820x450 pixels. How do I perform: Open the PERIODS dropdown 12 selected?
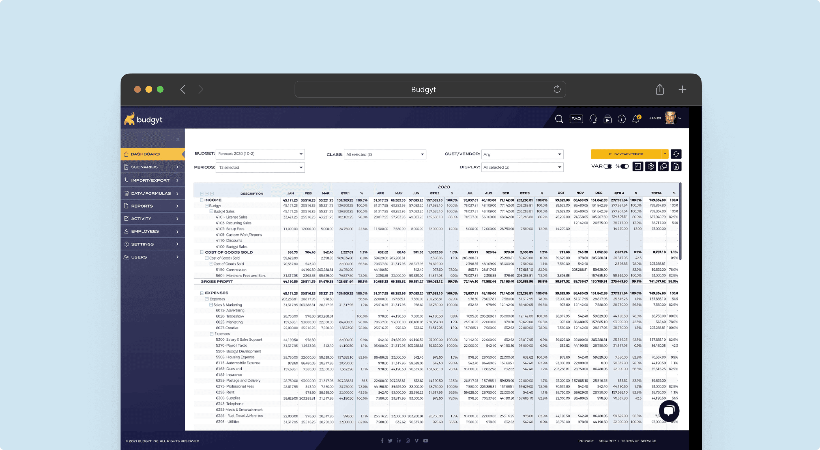pos(260,168)
